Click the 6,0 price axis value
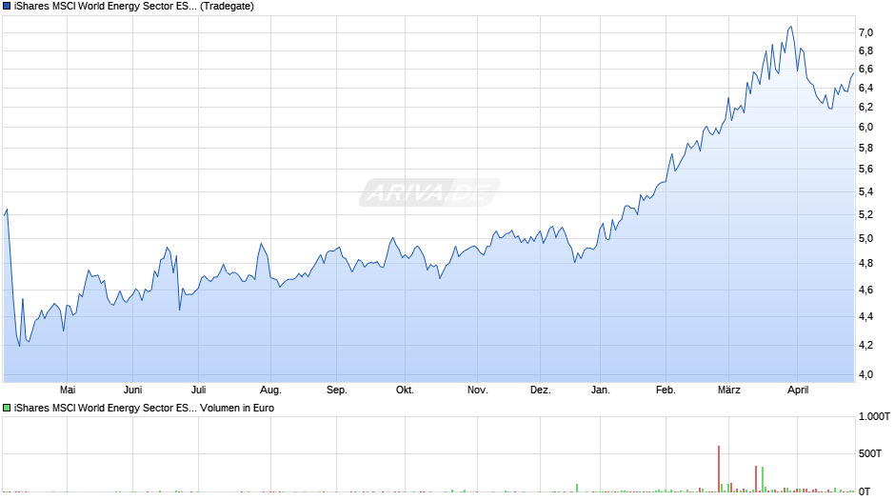Screen dimensions: 895x501 [865, 127]
